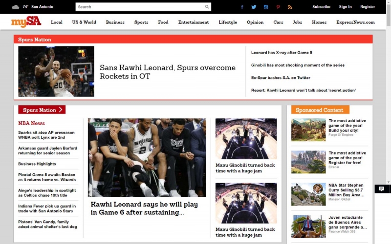
Task: Open Arkansas guard Jaylen Barford story
Action: tap(47, 150)
